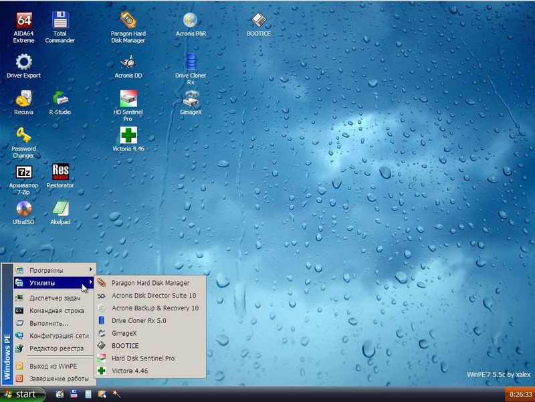The width and height of the screenshot is (535, 402).
Task: Pick BOOTICE from the Утилиты submenu
Action: (x=150, y=346)
